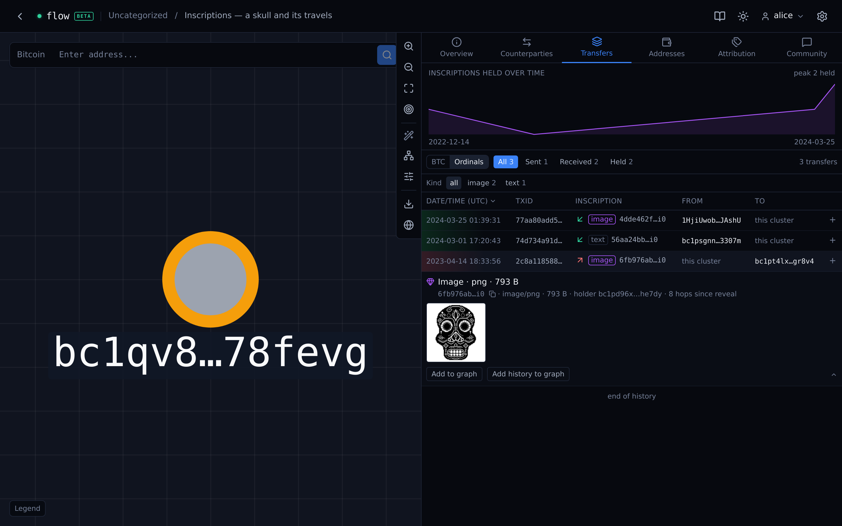Viewport: 842px width, 526px height.
Task: Click incoming arrow icon on 77aa80add5 row
Action: [580, 219]
